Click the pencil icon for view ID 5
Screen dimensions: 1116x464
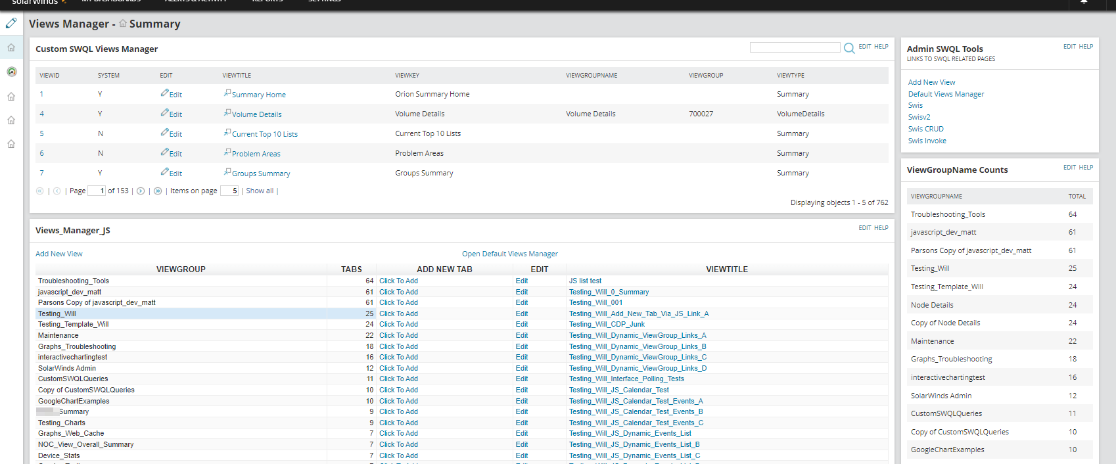164,133
